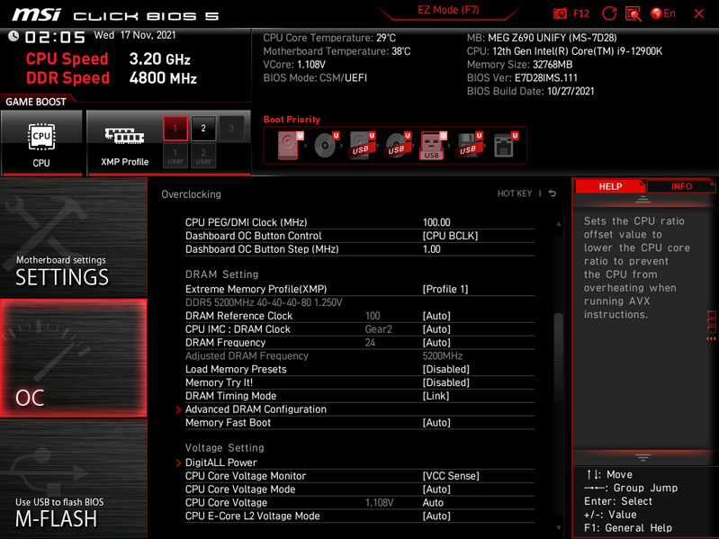This screenshot has width=719, height=539.
Task: Edit CPU Core Voltage Auto field
Action: tap(433, 502)
